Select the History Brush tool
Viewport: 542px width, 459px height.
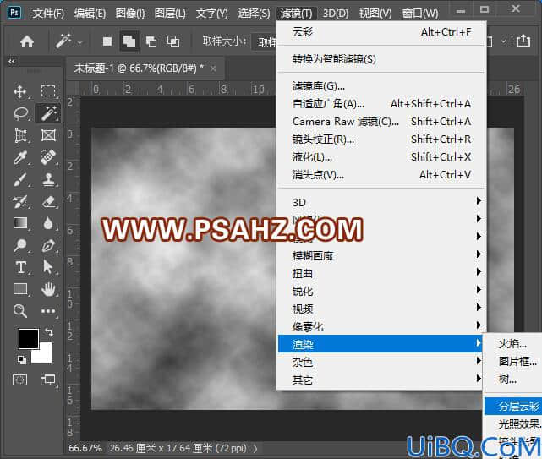pos(20,202)
